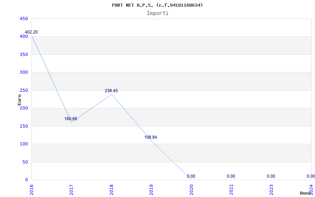
Task: Select the 402.20 data point label
Action: point(31,32)
